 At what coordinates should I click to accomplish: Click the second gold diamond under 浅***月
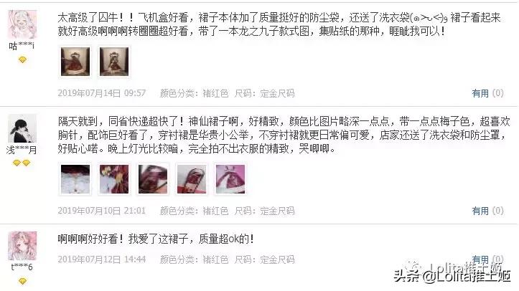(27, 163)
